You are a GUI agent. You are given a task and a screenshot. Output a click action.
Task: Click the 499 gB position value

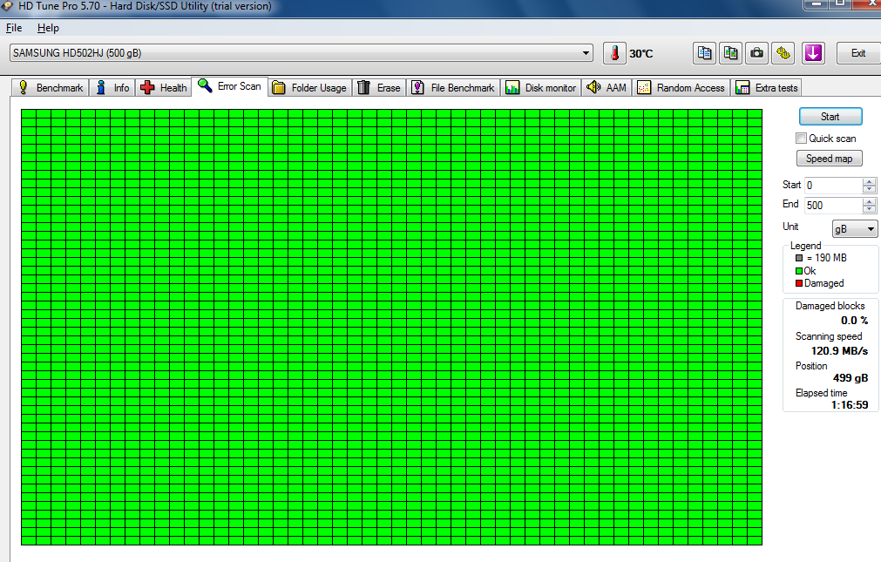(x=851, y=377)
